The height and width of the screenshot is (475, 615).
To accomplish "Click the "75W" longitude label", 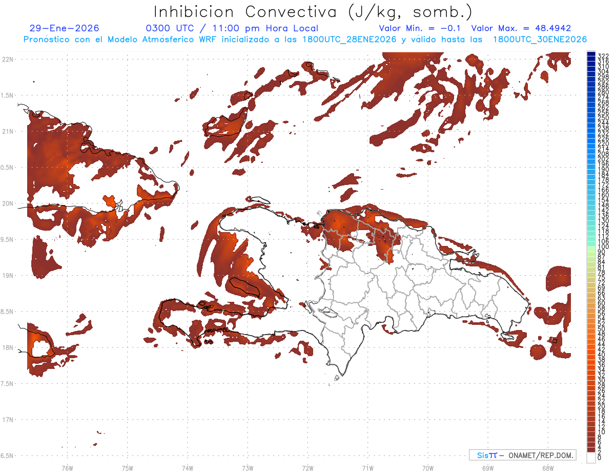I will (128, 468).
